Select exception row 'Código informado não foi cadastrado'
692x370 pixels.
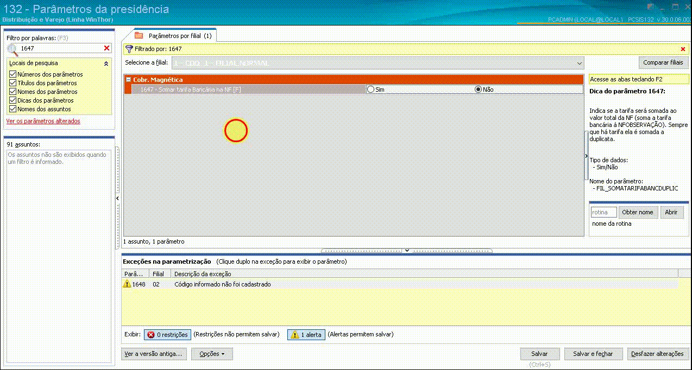coord(400,284)
